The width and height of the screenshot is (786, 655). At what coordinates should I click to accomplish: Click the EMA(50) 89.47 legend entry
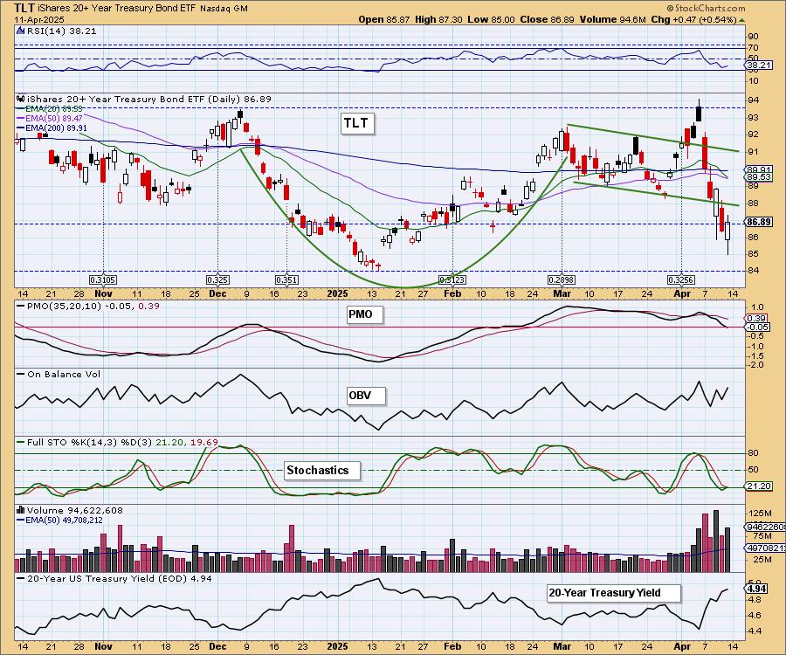click(x=51, y=118)
